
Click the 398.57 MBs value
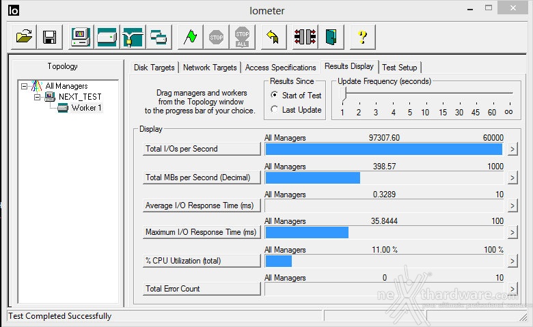click(x=384, y=166)
